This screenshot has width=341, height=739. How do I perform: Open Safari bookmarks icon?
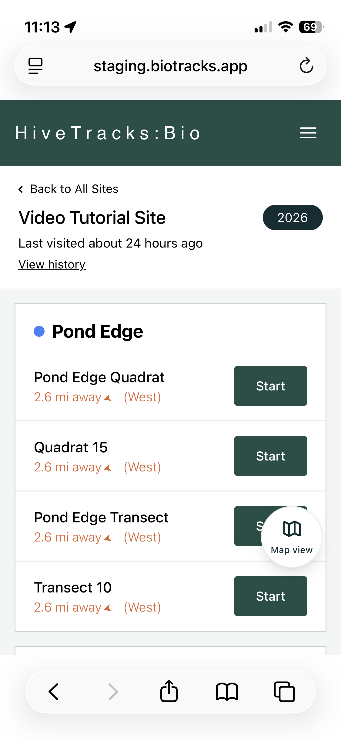pyautogui.click(x=227, y=691)
